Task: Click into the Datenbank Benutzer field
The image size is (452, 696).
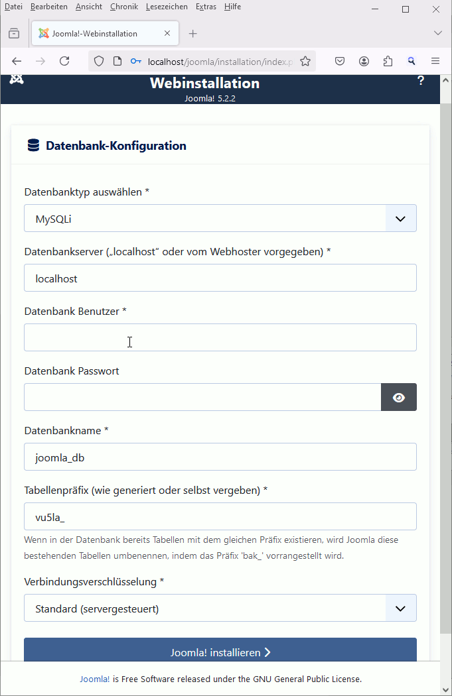Action: (x=220, y=337)
